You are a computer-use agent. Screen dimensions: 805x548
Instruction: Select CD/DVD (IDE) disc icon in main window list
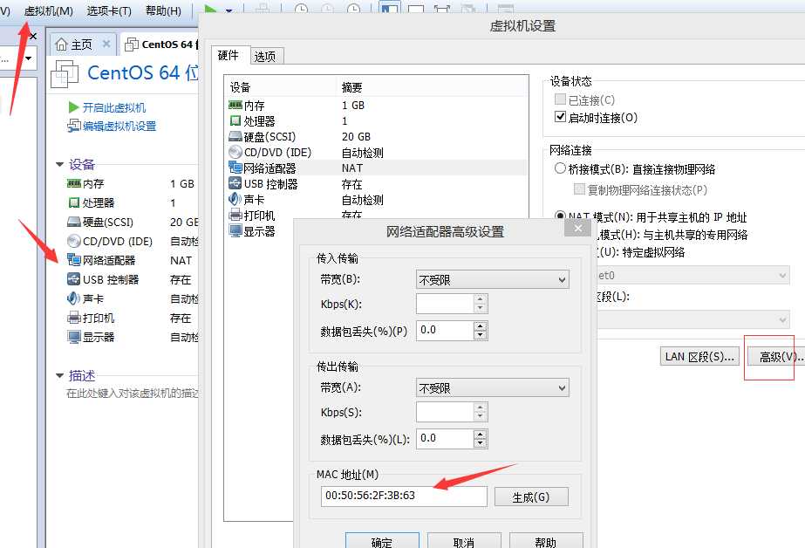click(74, 241)
